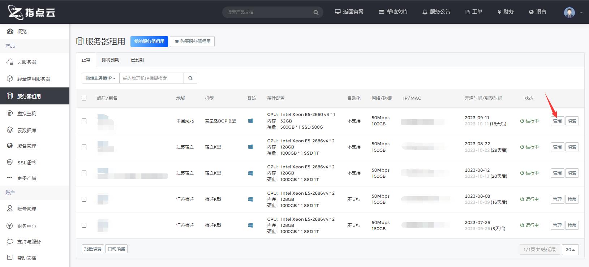Focus the 输入物理机IP模糊搜索 field
This screenshot has width=589, height=267.
[152, 78]
